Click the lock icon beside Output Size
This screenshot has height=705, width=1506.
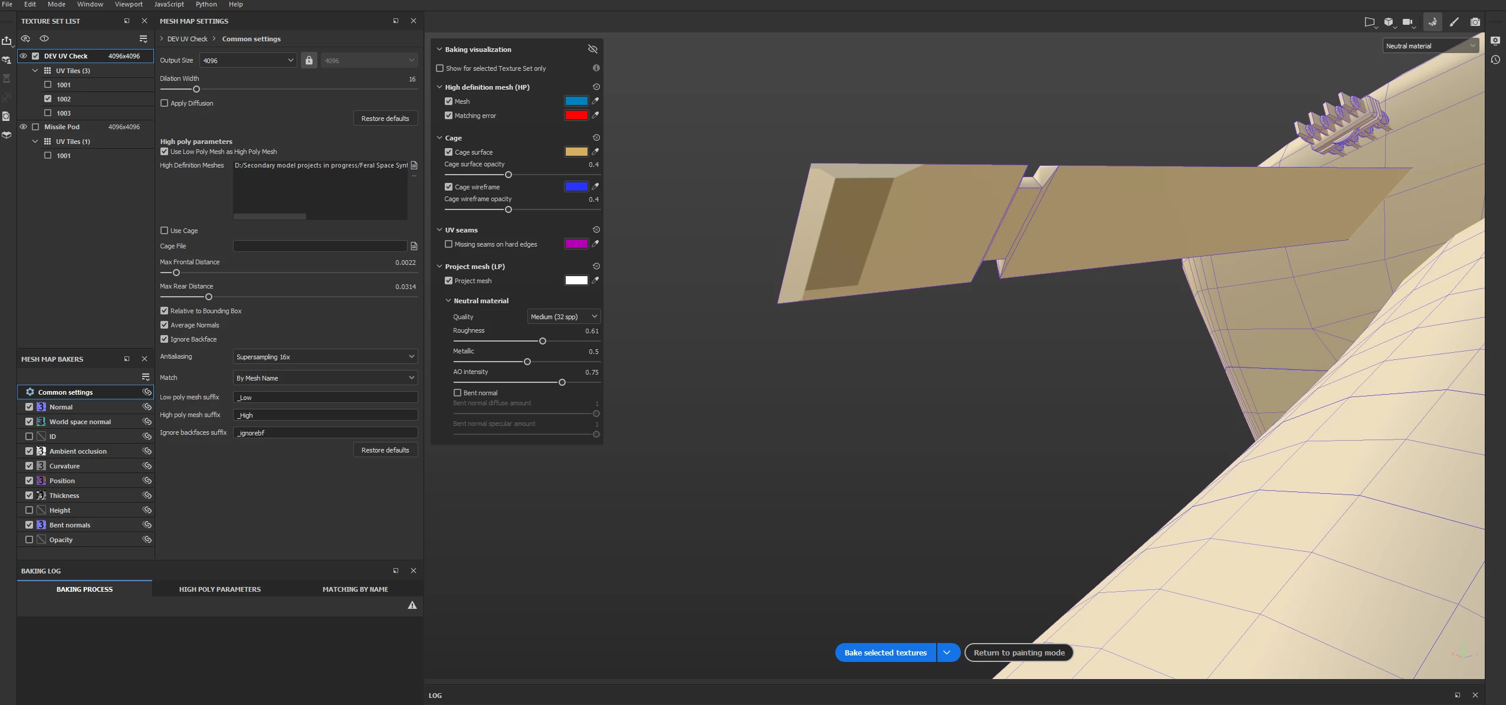309,60
